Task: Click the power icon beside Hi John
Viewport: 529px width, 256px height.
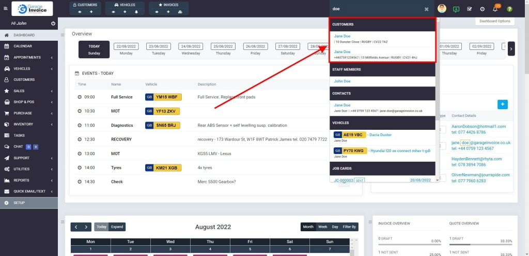Action: [x=53, y=24]
